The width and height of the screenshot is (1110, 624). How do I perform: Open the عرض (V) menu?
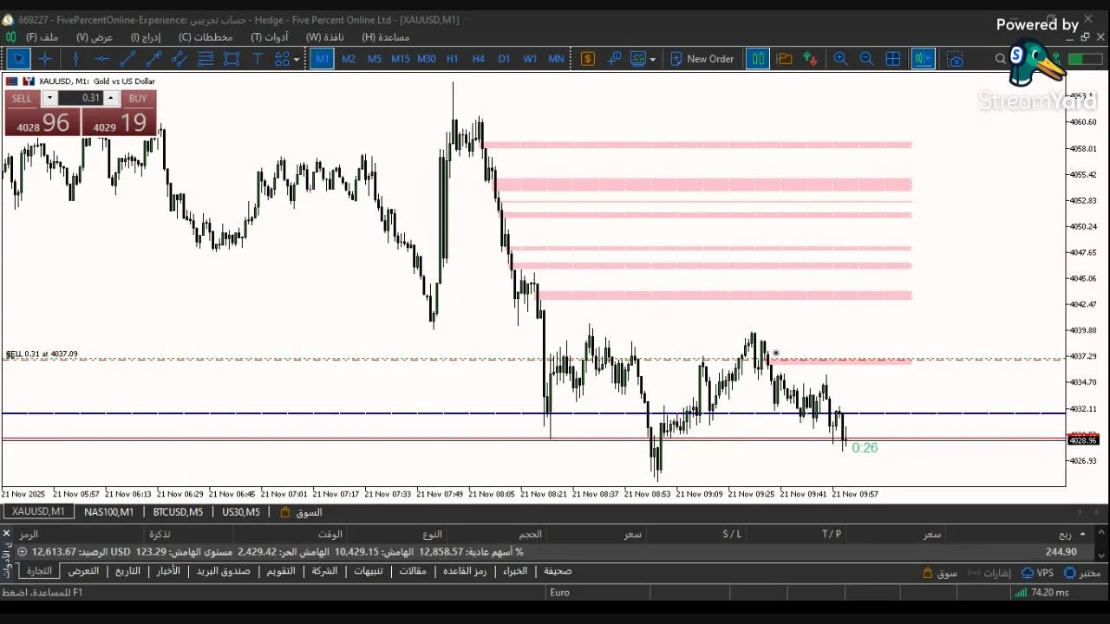(95, 37)
